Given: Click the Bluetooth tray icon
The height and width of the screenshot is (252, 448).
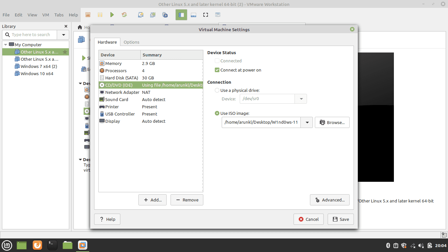Looking at the screenshot, I should tap(387, 245).
